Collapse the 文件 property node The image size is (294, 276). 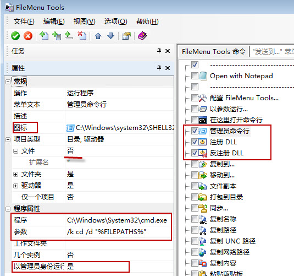coord(16,151)
